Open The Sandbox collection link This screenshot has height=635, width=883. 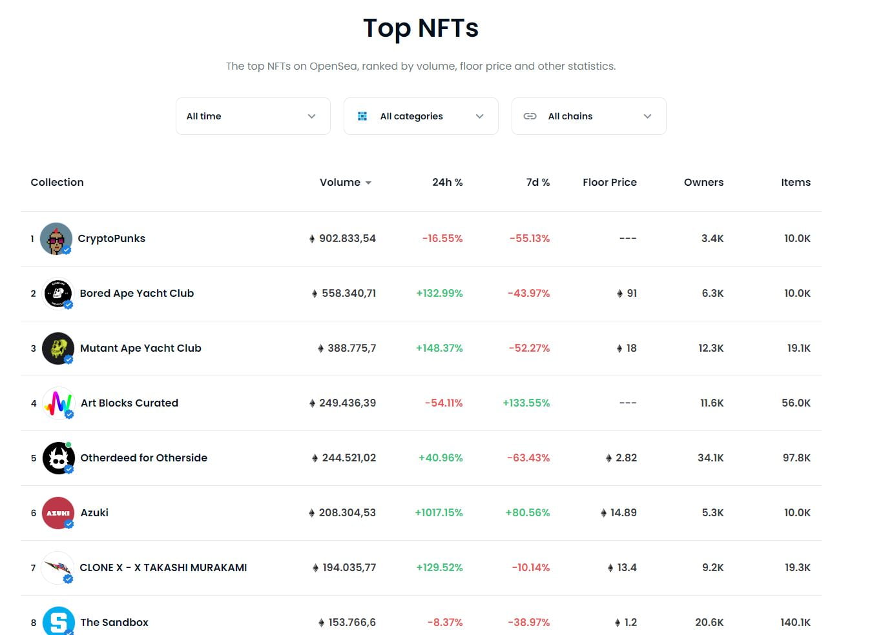[114, 623]
